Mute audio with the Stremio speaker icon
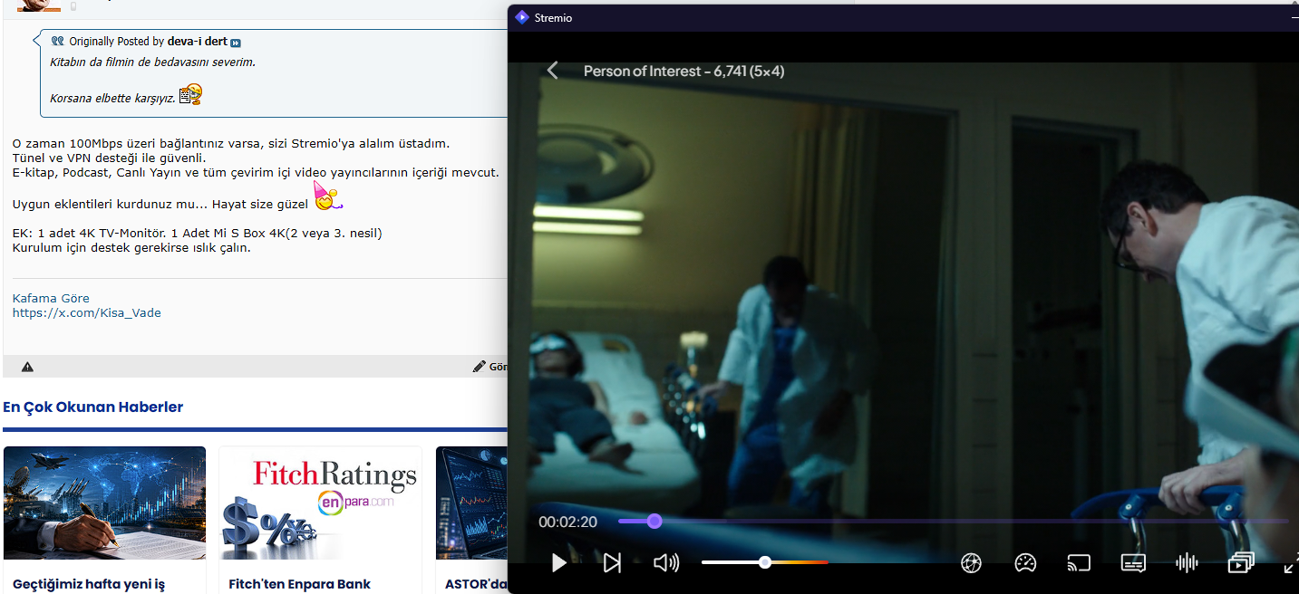 (666, 563)
